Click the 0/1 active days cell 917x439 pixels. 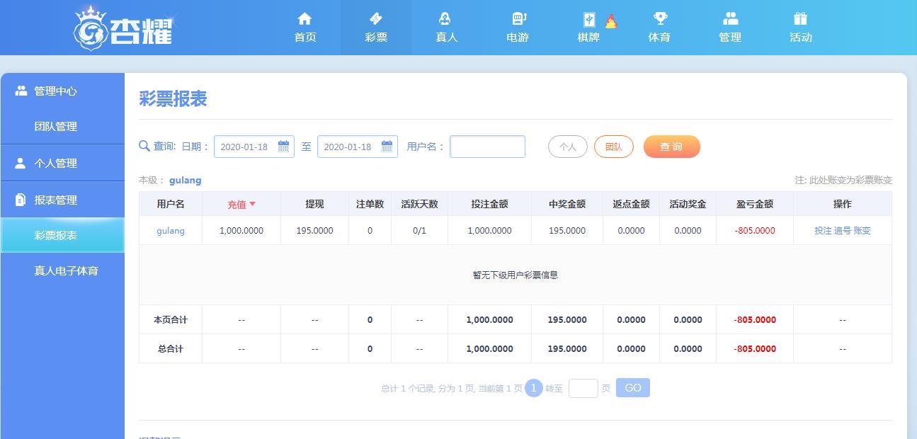[419, 231]
